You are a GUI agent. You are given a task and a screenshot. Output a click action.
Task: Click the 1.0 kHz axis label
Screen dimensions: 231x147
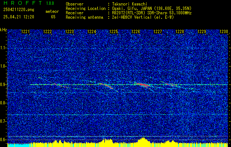(3, 67)
